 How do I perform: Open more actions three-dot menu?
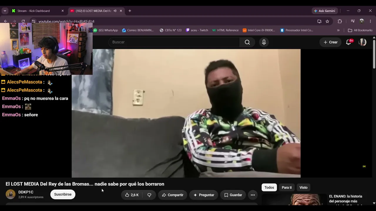[x=253, y=195]
